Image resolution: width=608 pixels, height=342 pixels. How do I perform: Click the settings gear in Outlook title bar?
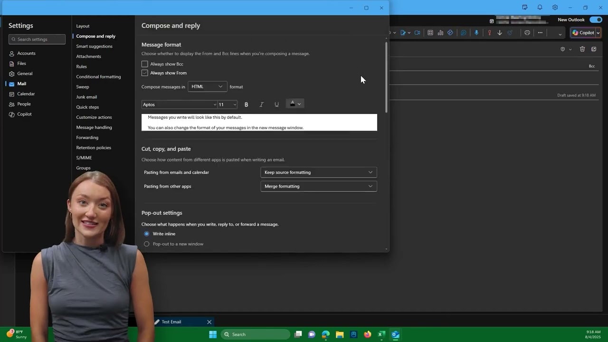555,8
